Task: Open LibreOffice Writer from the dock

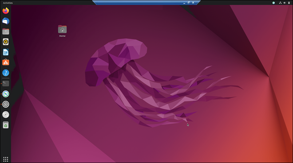Action: 6,52
